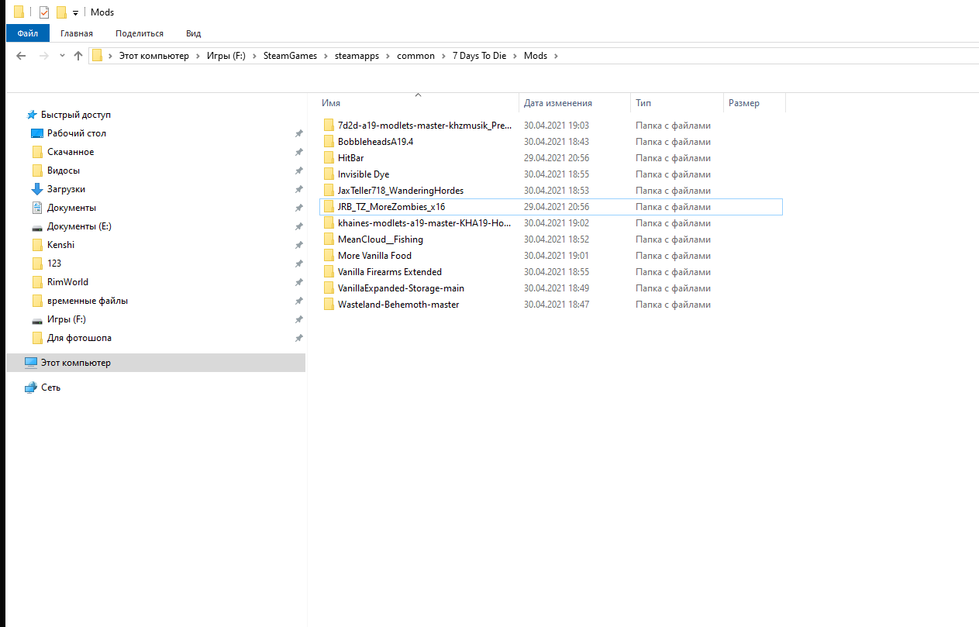
Task: Sort files by Имя column header
Action: click(332, 103)
